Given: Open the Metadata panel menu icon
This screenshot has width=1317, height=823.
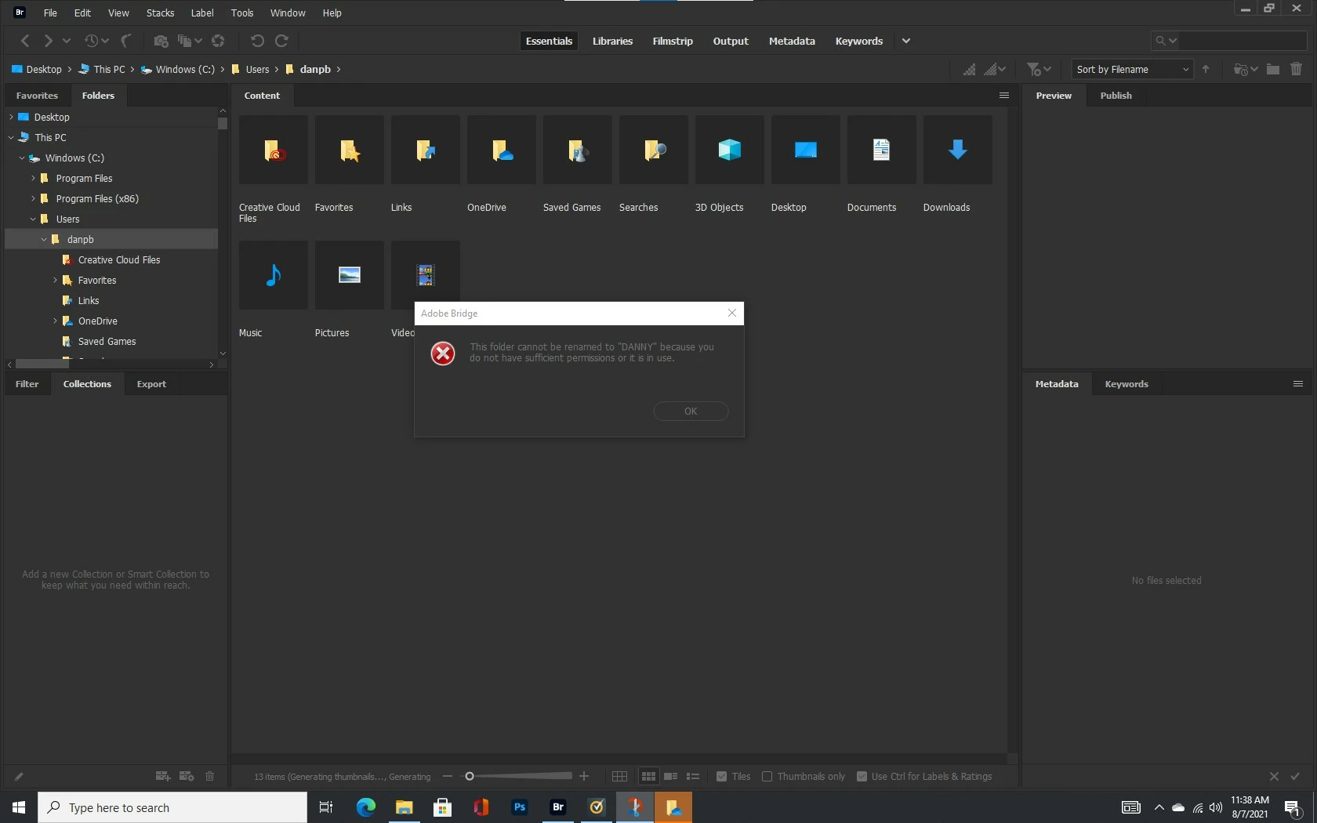Looking at the screenshot, I should pyautogui.click(x=1298, y=384).
